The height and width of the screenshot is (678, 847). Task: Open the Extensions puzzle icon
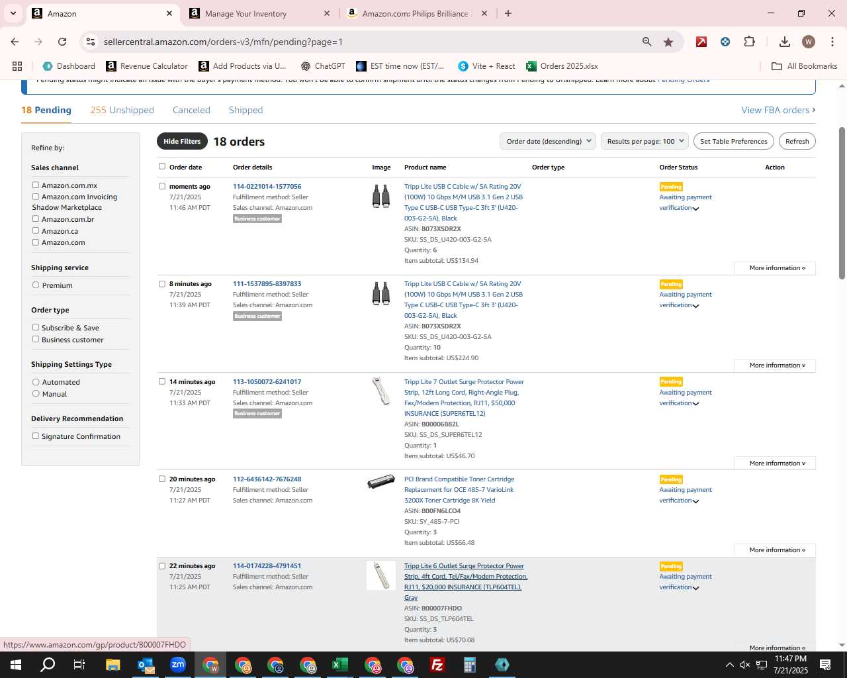pos(749,42)
